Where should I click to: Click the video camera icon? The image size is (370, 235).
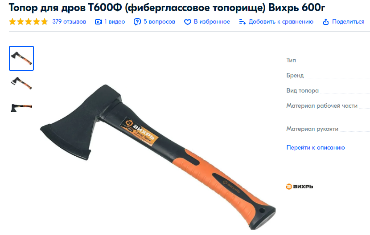coord(99,22)
